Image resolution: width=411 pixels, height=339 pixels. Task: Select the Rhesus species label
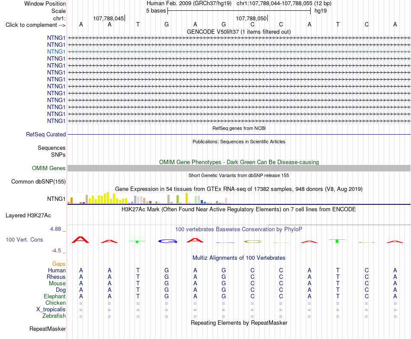coord(56,277)
